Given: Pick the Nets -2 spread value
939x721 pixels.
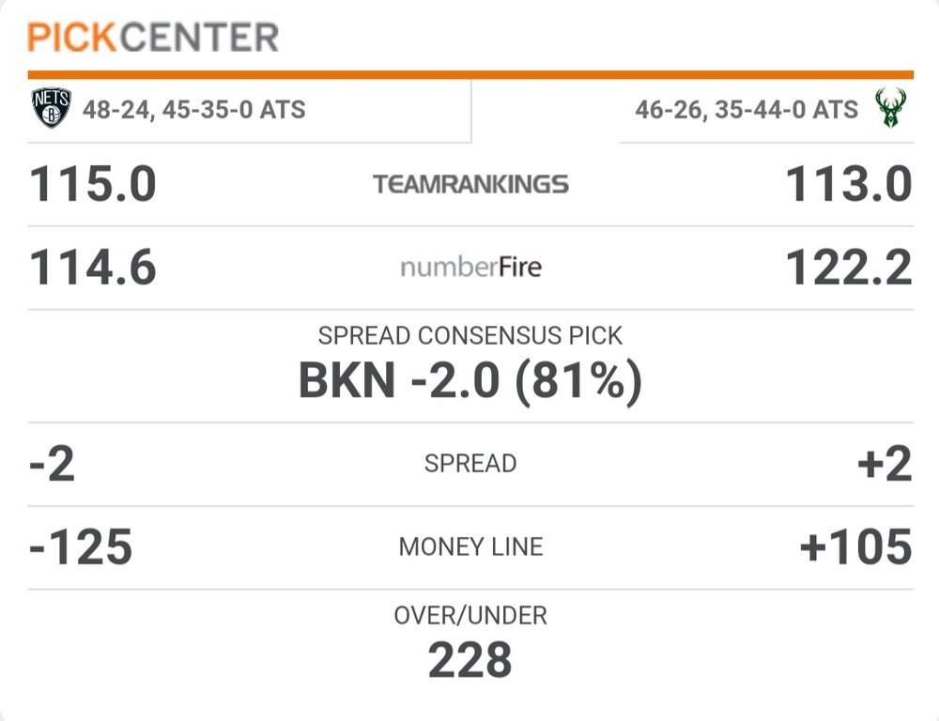Looking at the screenshot, I should pyautogui.click(x=53, y=465).
